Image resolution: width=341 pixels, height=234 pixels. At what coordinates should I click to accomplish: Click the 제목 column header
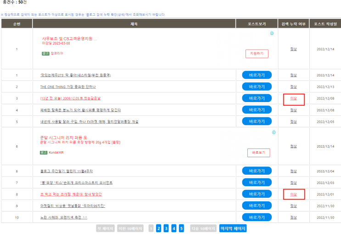134,24
